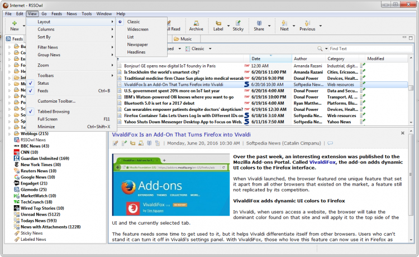This screenshot has height=257, width=419.
Task: Choose Full Screen from View menu
Action: (x=72, y=119)
